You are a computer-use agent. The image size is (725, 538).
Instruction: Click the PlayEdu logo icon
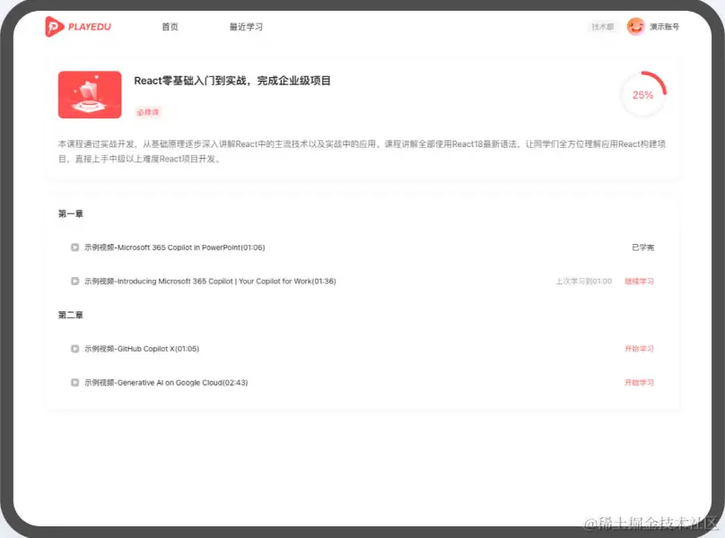pos(54,26)
